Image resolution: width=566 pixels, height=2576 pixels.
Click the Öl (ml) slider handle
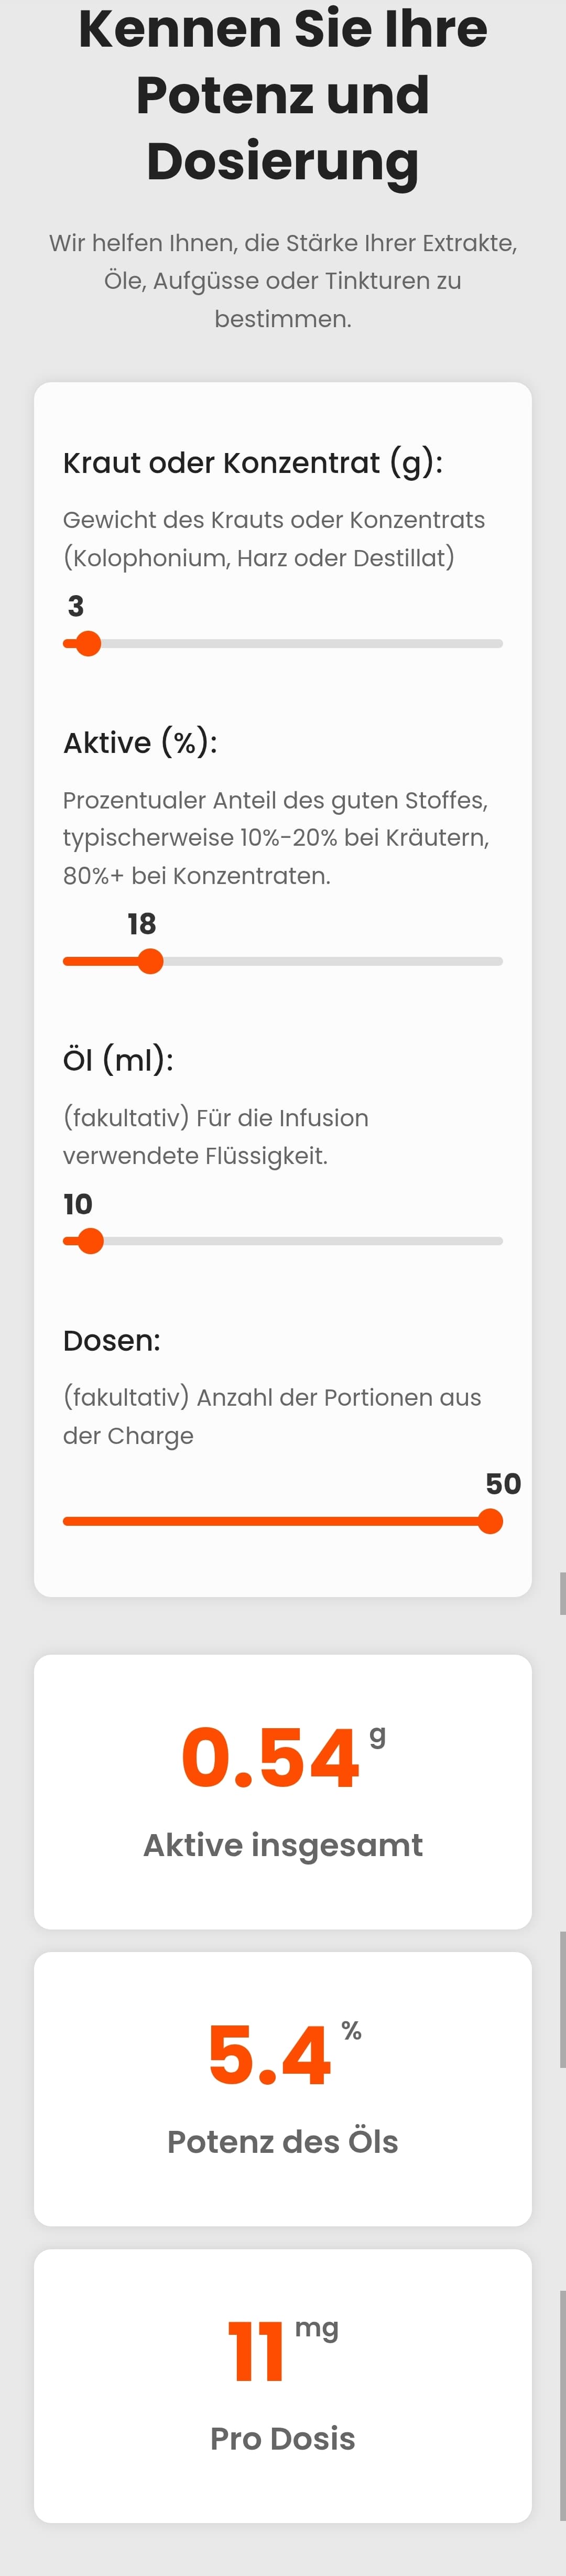(91, 1242)
